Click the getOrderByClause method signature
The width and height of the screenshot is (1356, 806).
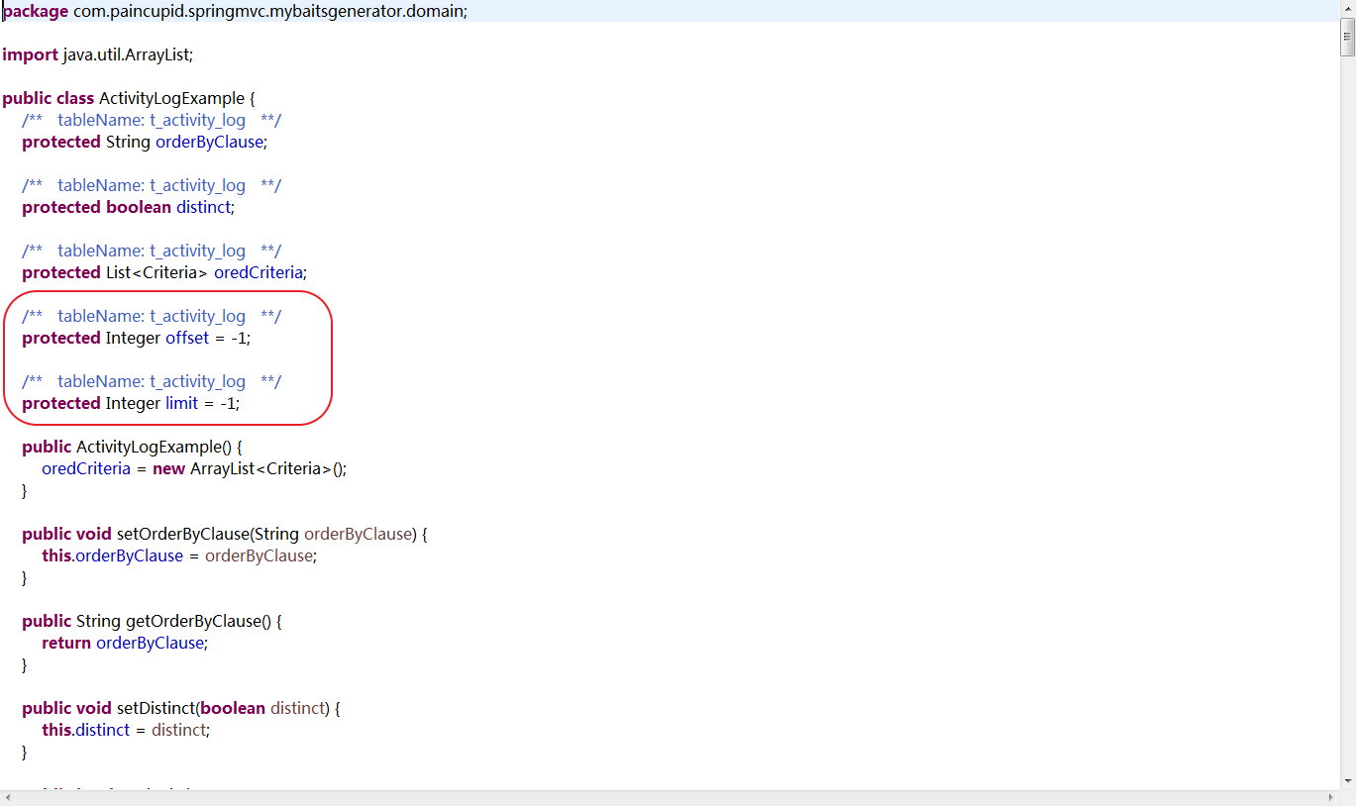[153, 621]
